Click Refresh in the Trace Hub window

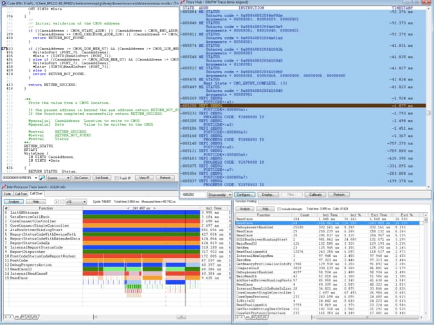tap(339, 195)
